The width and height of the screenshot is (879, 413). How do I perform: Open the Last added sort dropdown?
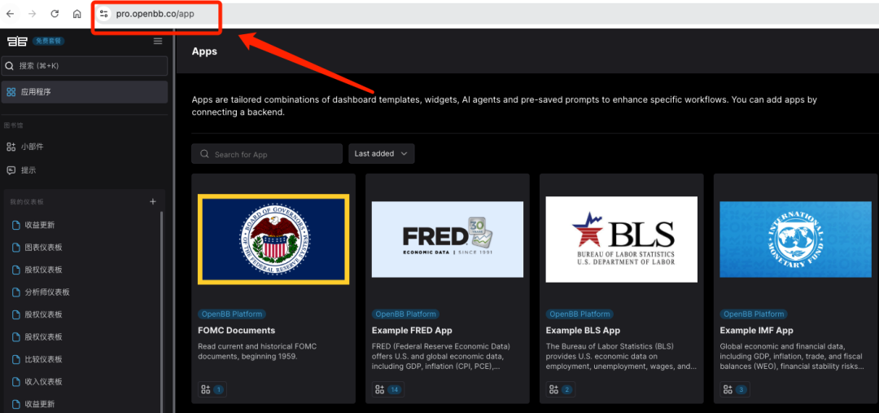point(382,154)
